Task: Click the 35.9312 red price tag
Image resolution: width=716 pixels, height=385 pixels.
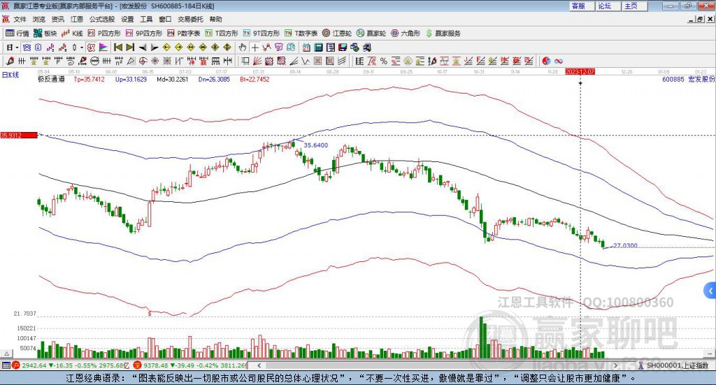Action: (19, 135)
